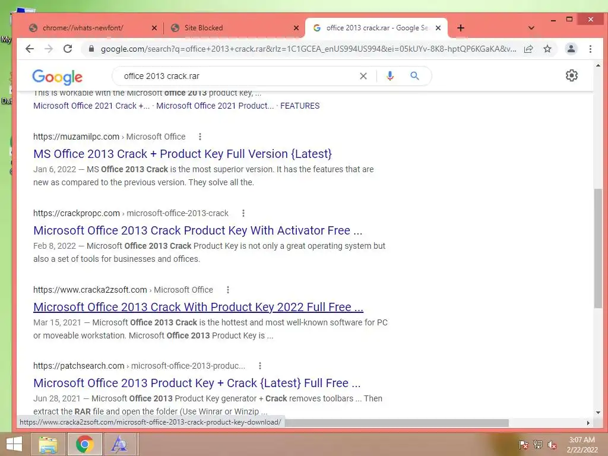Open the Chrome profile avatar
Screen dimensions: 608x456
571,49
